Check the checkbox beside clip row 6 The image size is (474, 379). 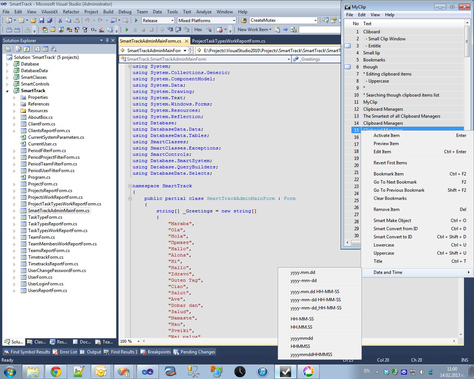point(347,67)
